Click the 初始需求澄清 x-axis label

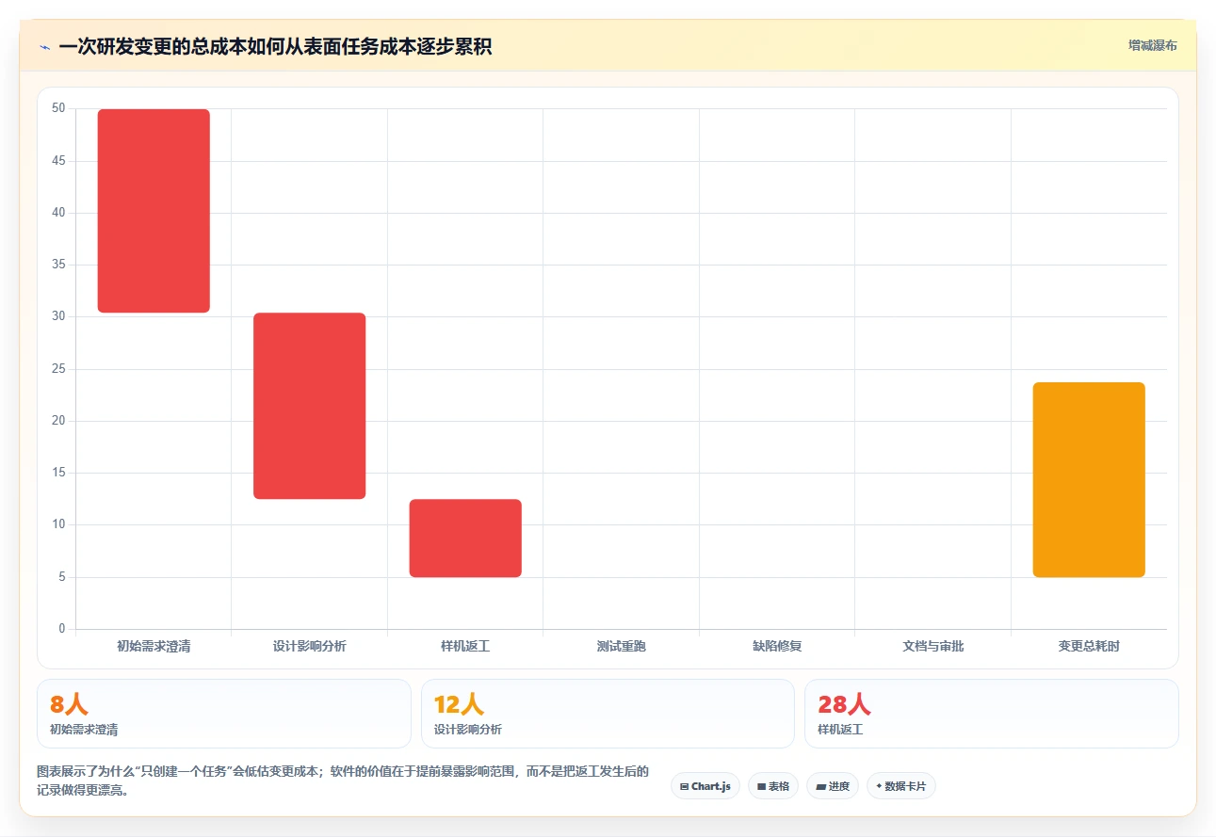click(x=154, y=647)
